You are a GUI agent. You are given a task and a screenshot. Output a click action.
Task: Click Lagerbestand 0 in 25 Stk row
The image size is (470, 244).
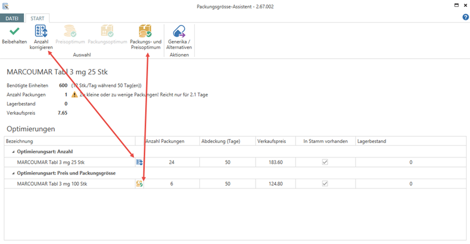pos(411,162)
